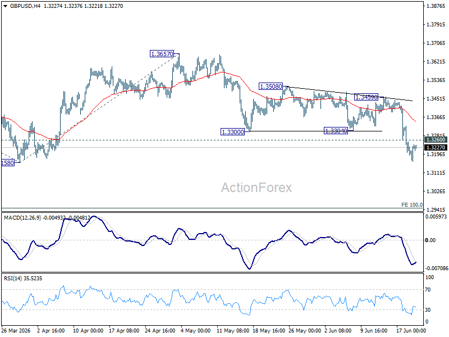Click the 1.30265 price axis value

point(436,191)
